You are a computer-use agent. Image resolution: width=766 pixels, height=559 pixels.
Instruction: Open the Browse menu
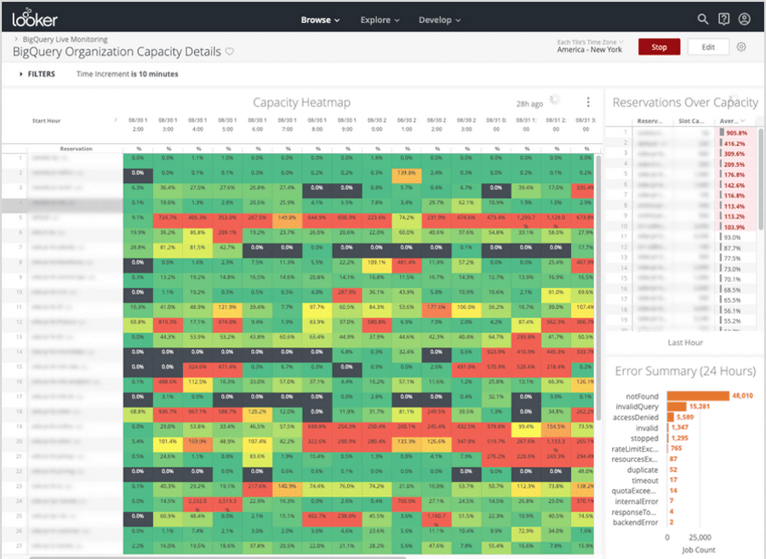coord(320,20)
